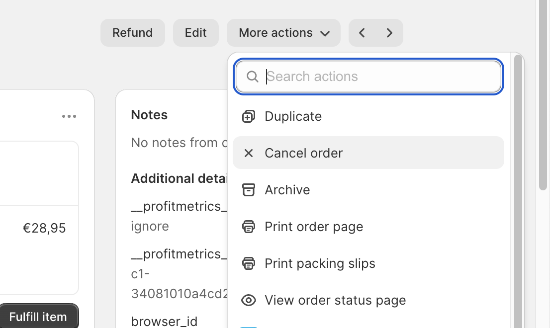This screenshot has width=550, height=328.
Task: Go to the previous order with left chevron
Action: click(x=362, y=33)
